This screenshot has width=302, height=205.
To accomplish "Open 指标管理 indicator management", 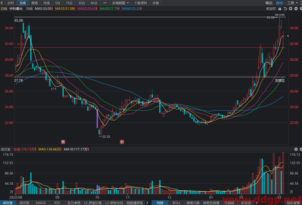I will (x=293, y=203).
